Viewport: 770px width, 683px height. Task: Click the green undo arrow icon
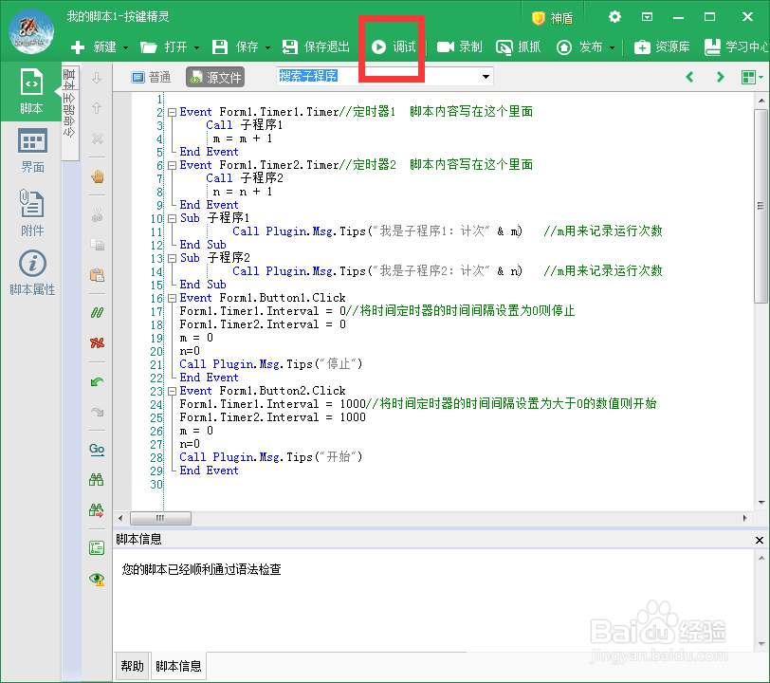point(98,381)
